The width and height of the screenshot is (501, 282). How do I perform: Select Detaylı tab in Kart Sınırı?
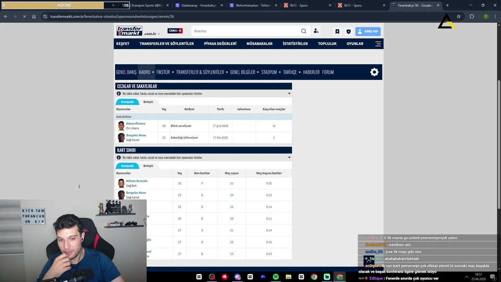(x=148, y=166)
